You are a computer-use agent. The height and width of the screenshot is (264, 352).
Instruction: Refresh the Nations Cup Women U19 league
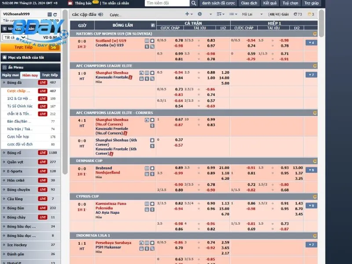coord(315,34)
